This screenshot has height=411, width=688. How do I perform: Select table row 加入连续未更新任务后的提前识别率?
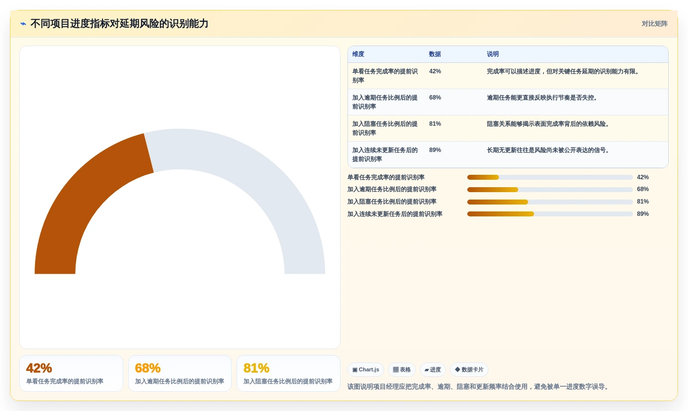[508, 154]
